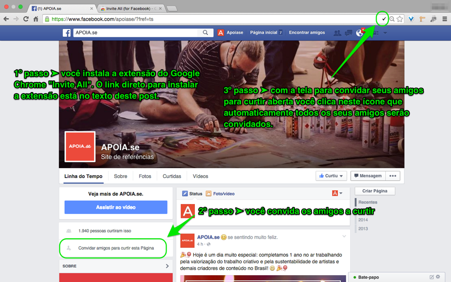This screenshot has width=451, height=282.
Task: Go to Página inicial
Action: [263, 32]
